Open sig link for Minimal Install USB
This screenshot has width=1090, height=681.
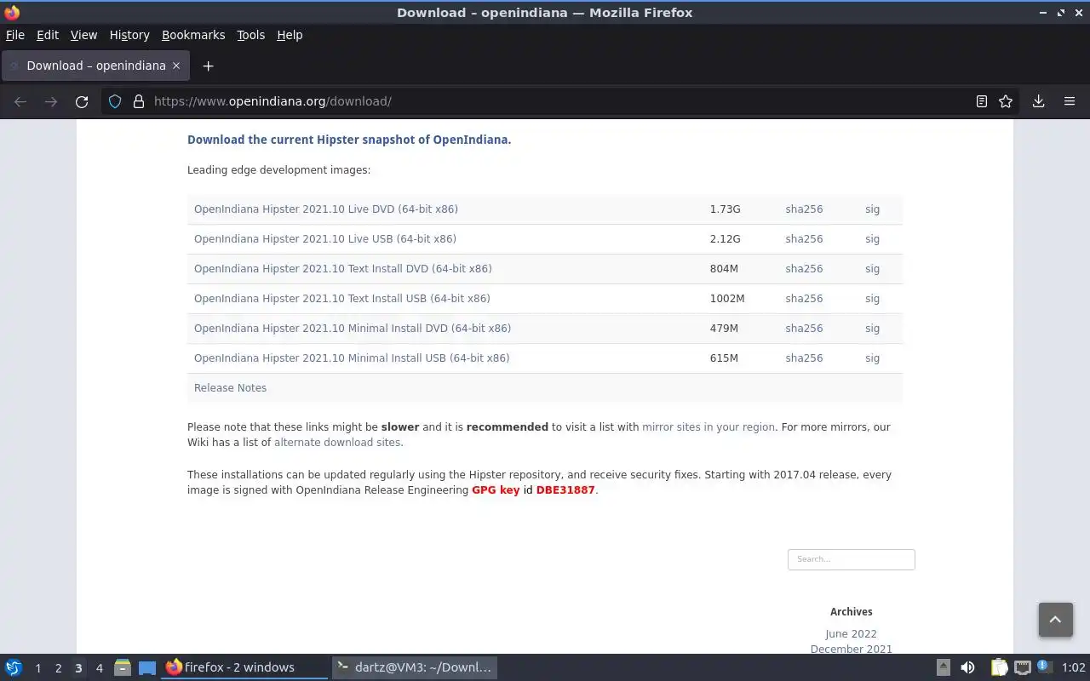pos(872,358)
